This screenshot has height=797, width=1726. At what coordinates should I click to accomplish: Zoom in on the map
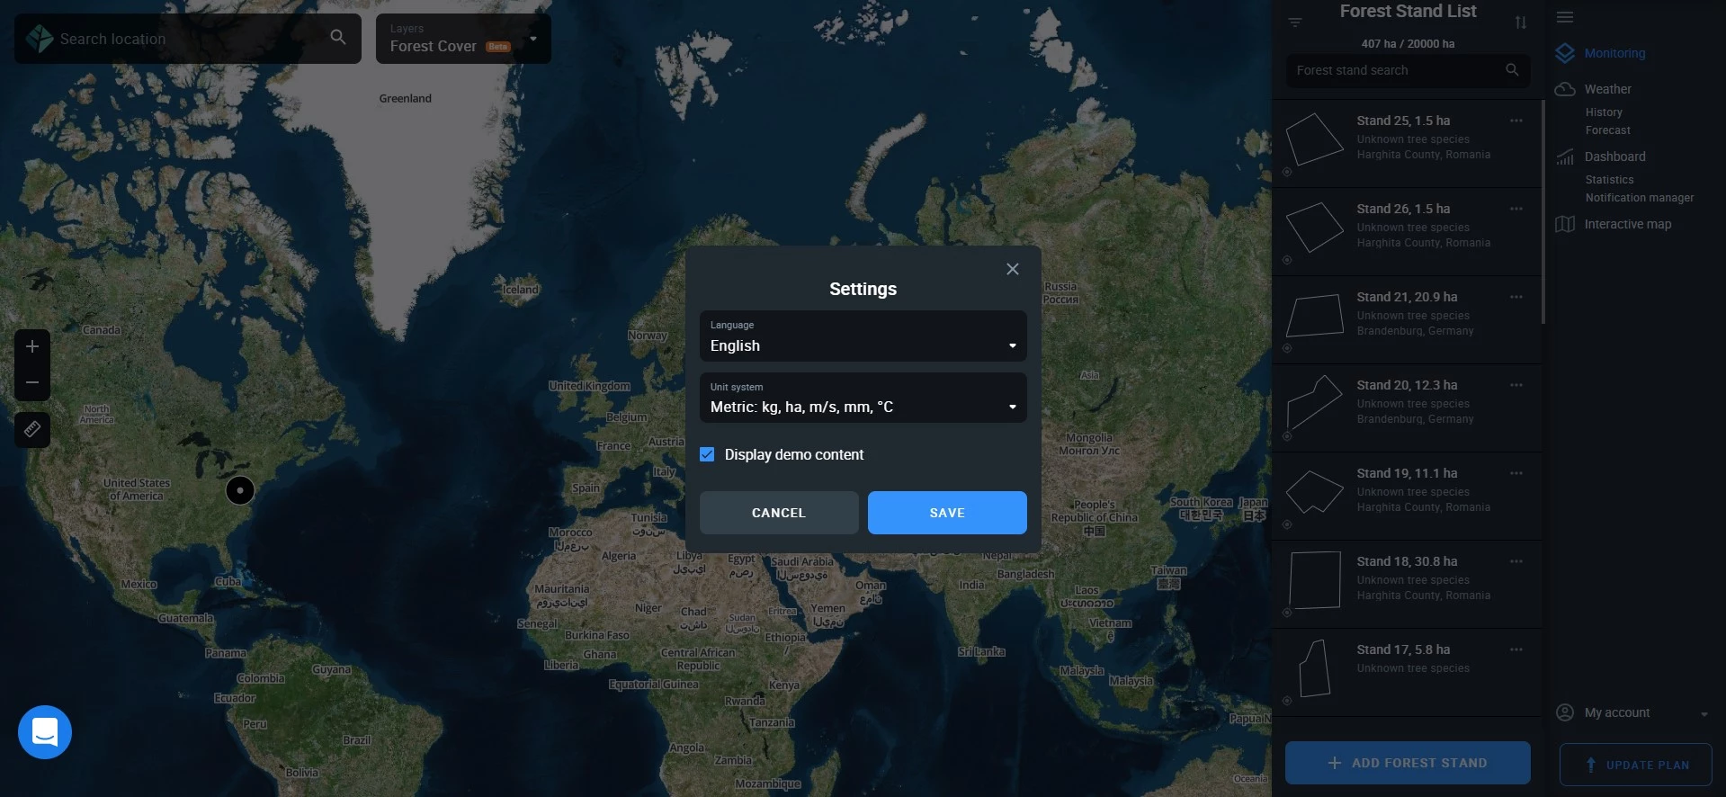[x=32, y=346]
